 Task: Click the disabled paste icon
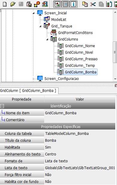(101, 4)
